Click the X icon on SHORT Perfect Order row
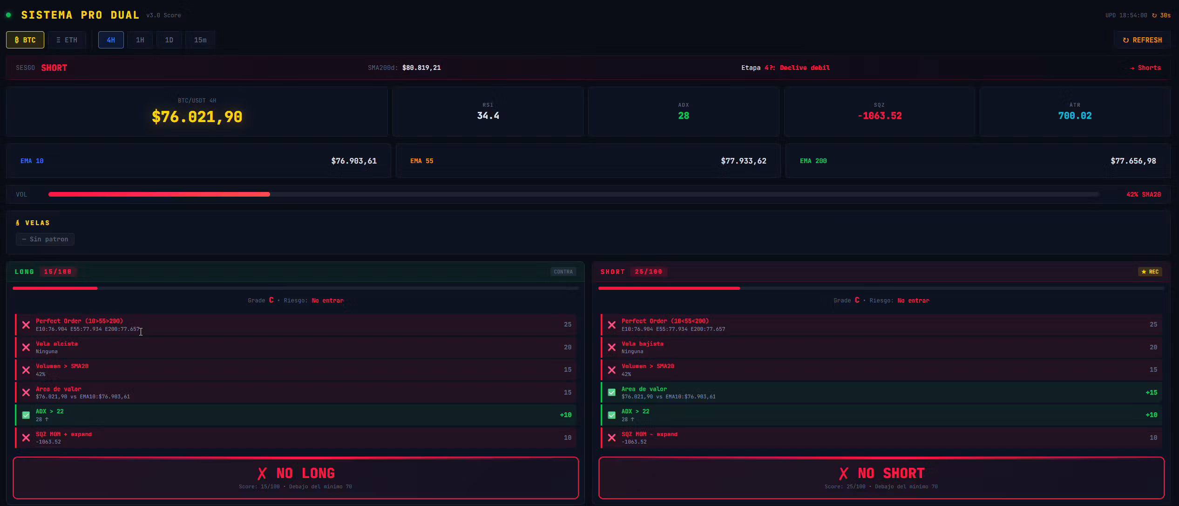The width and height of the screenshot is (1179, 506). pos(612,325)
